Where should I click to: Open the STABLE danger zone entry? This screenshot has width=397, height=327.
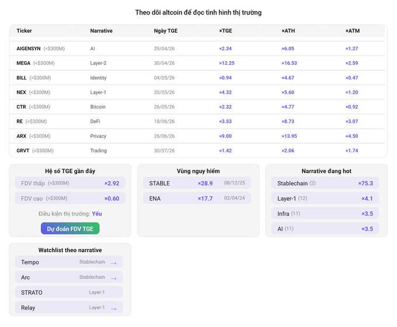[x=197, y=183]
